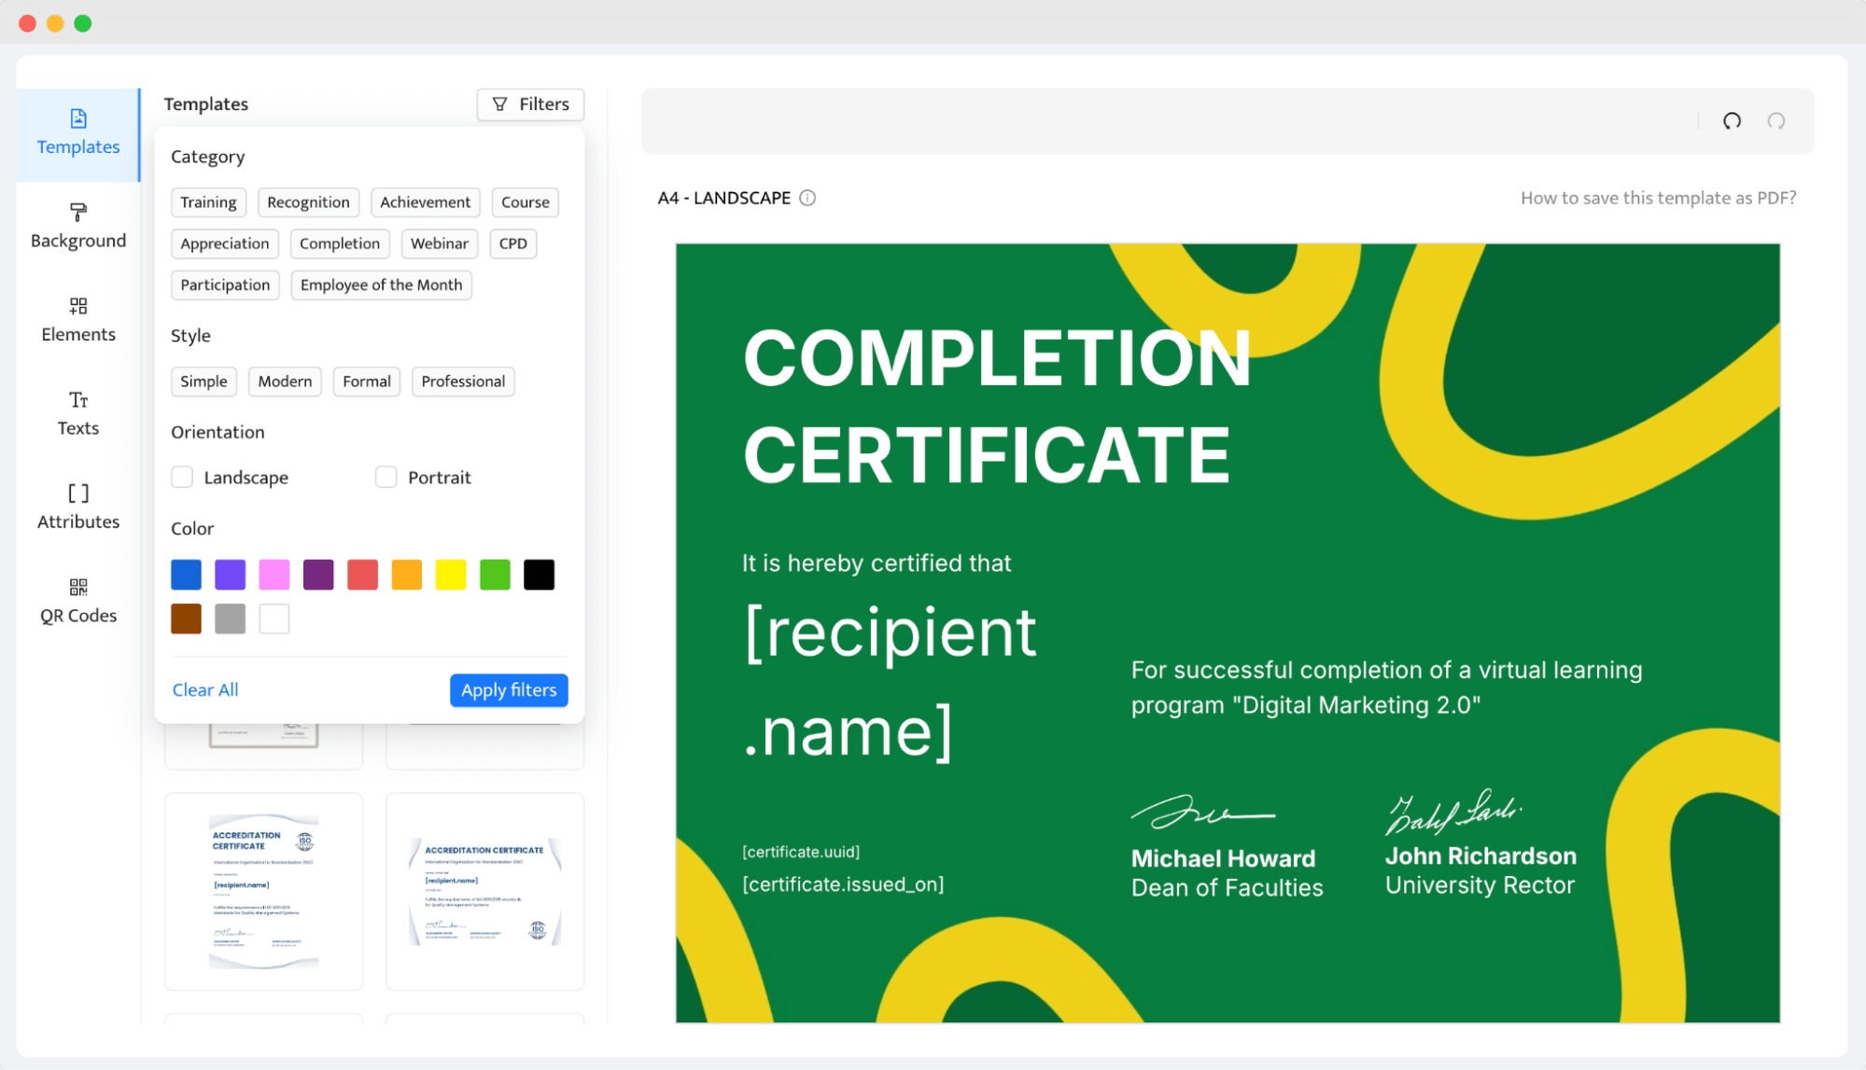Pick the pink color swatch
Screen dimensions: 1866x1070
(x=274, y=575)
